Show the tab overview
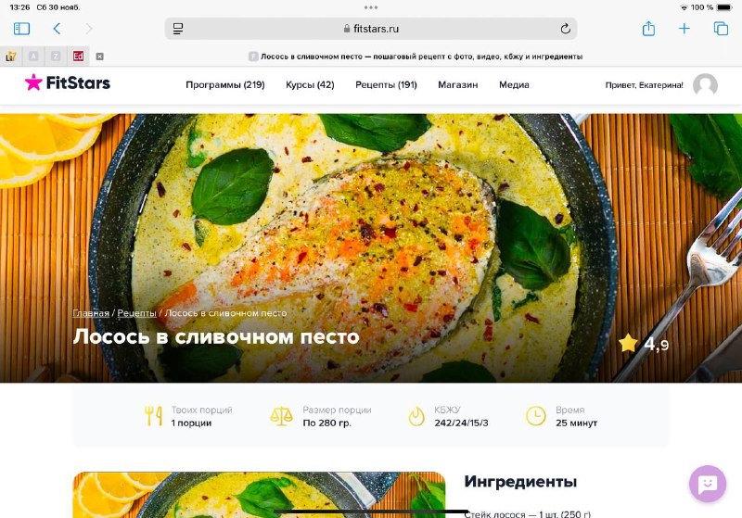The image size is (742, 518). pos(721,29)
